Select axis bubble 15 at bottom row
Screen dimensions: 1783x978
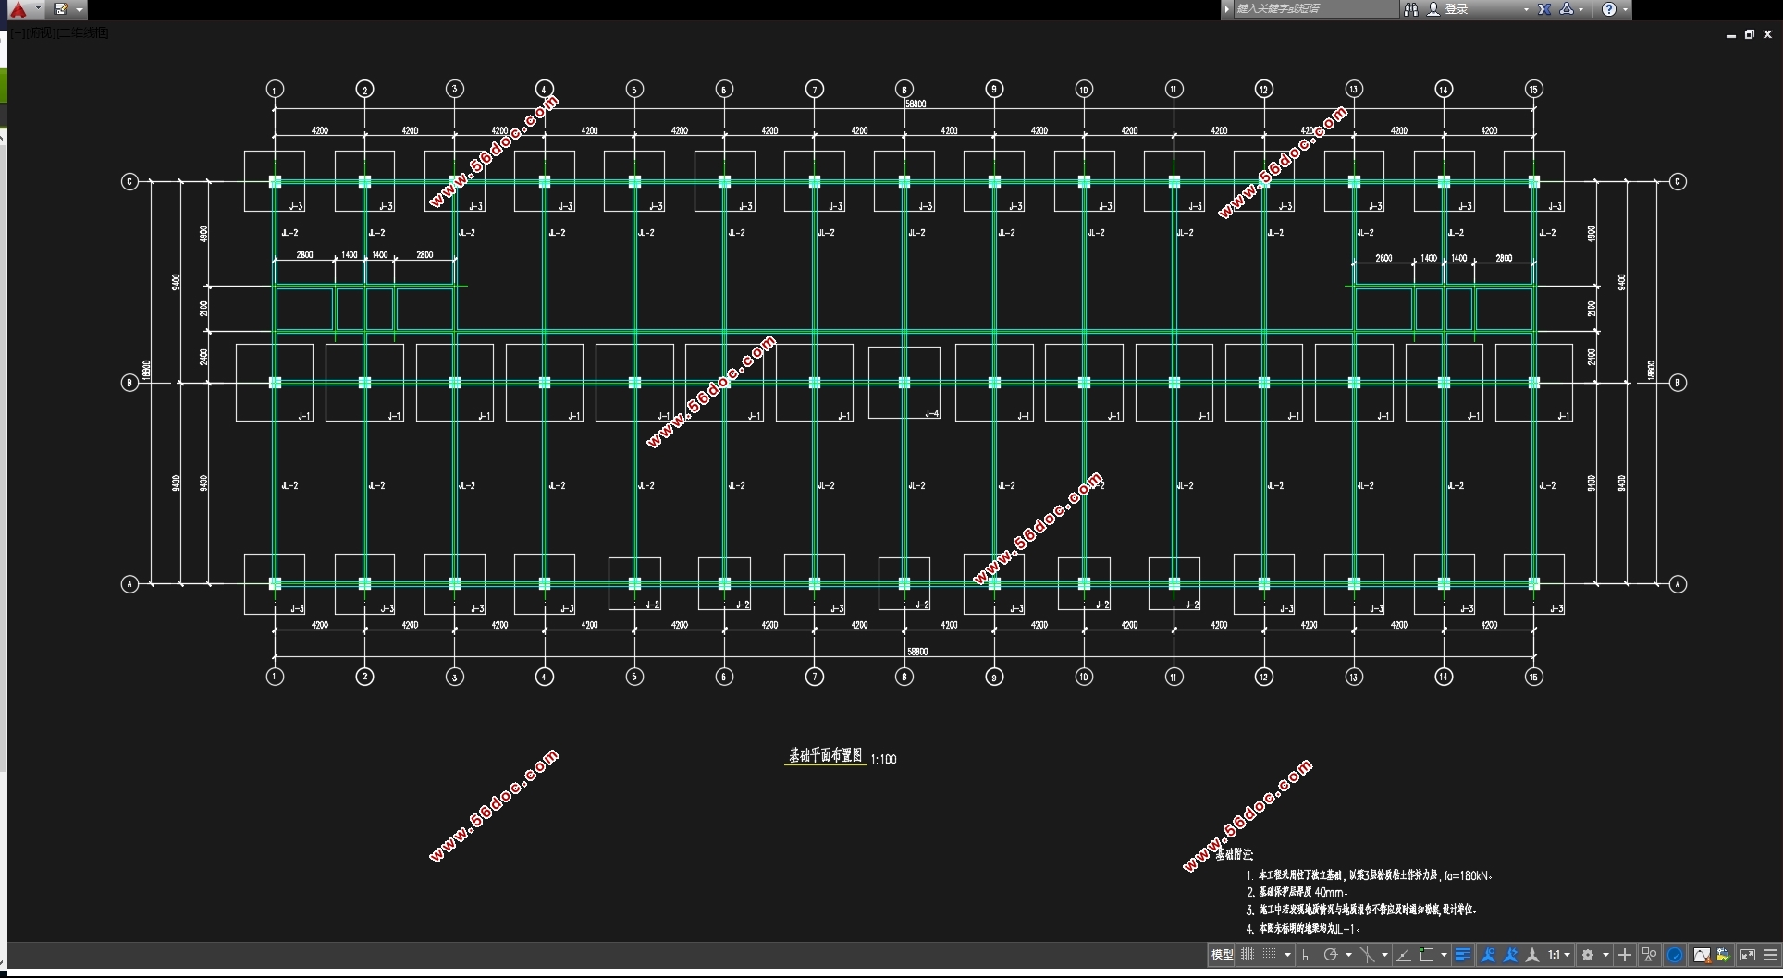[x=1533, y=677]
